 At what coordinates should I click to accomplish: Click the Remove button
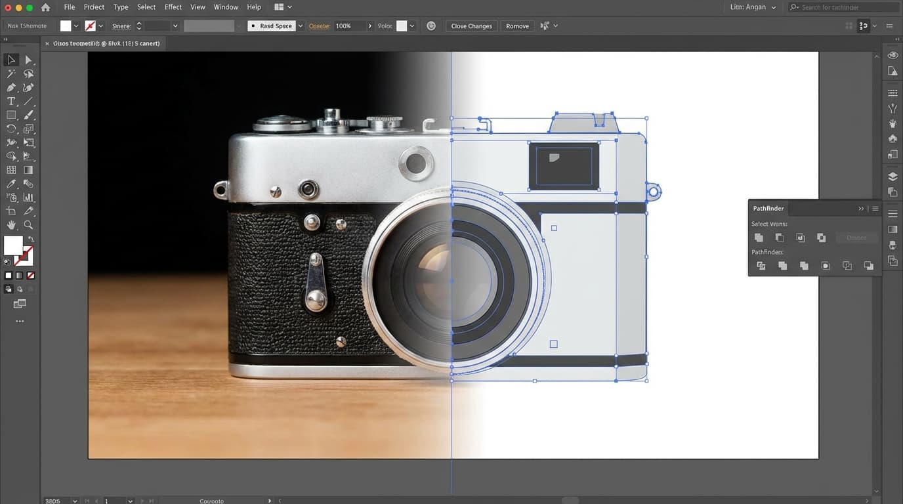517,26
